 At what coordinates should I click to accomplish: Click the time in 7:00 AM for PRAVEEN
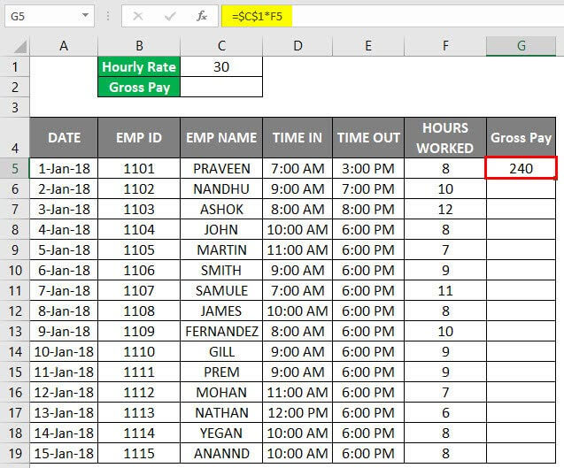point(297,168)
